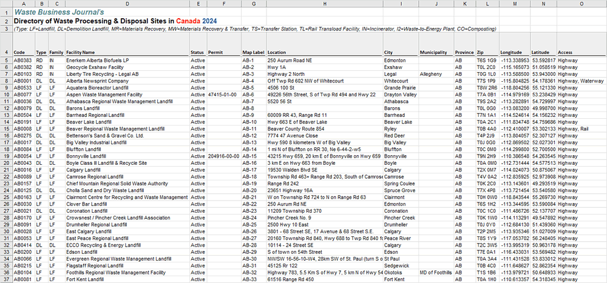Click the 'Code' column heading cell

click(24, 45)
